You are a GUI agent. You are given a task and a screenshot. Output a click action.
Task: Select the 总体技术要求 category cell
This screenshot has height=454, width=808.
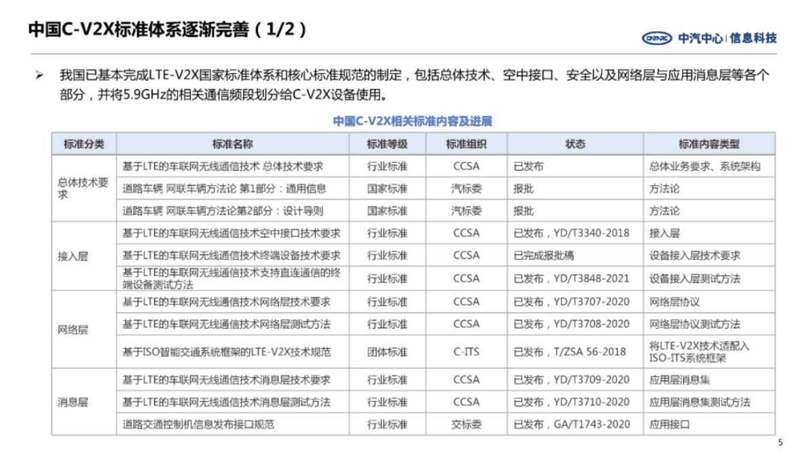[84, 188]
